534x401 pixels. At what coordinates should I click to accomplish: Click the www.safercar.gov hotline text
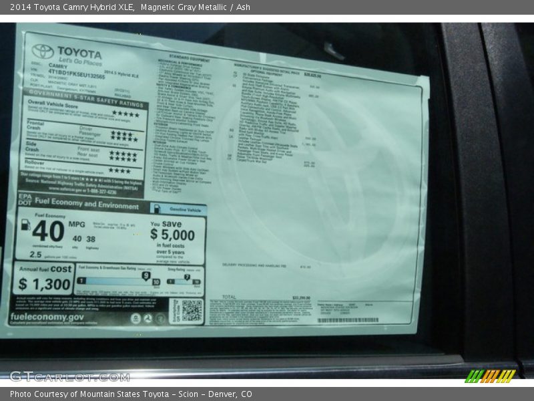tap(81, 189)
